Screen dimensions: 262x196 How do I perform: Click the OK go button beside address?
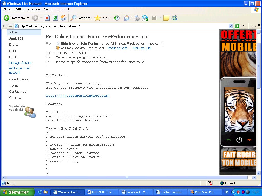point(240,26)
